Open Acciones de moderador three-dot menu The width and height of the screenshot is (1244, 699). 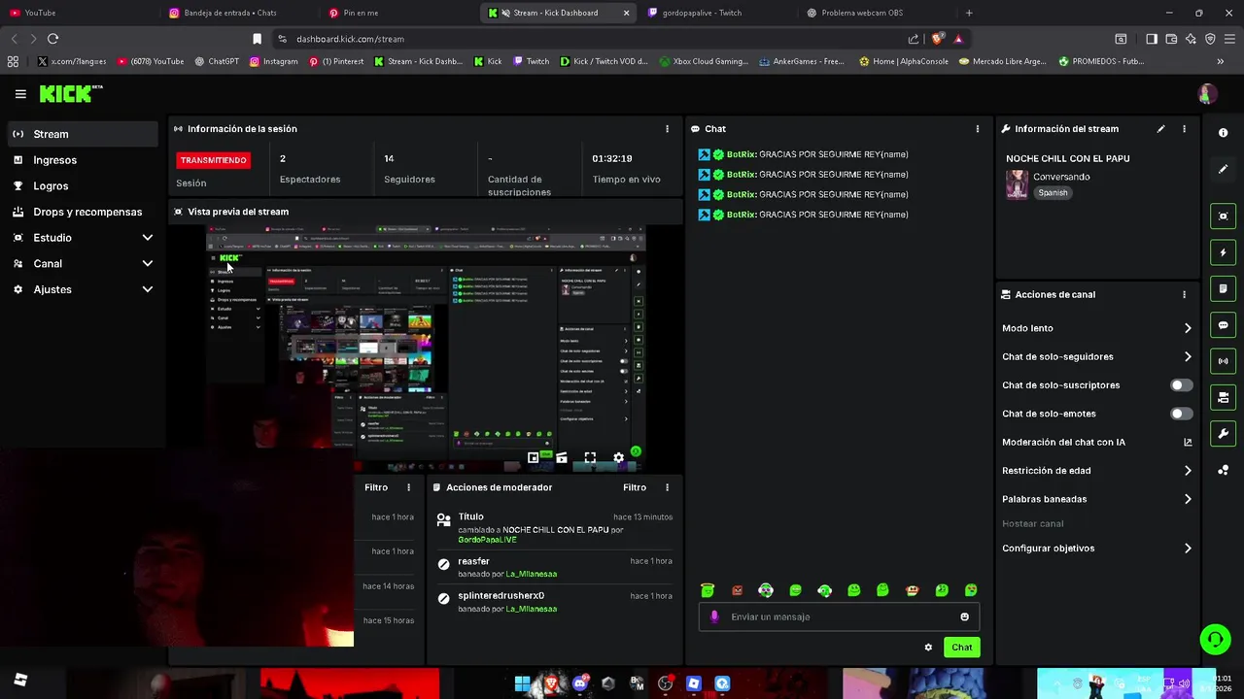[667, 487]
